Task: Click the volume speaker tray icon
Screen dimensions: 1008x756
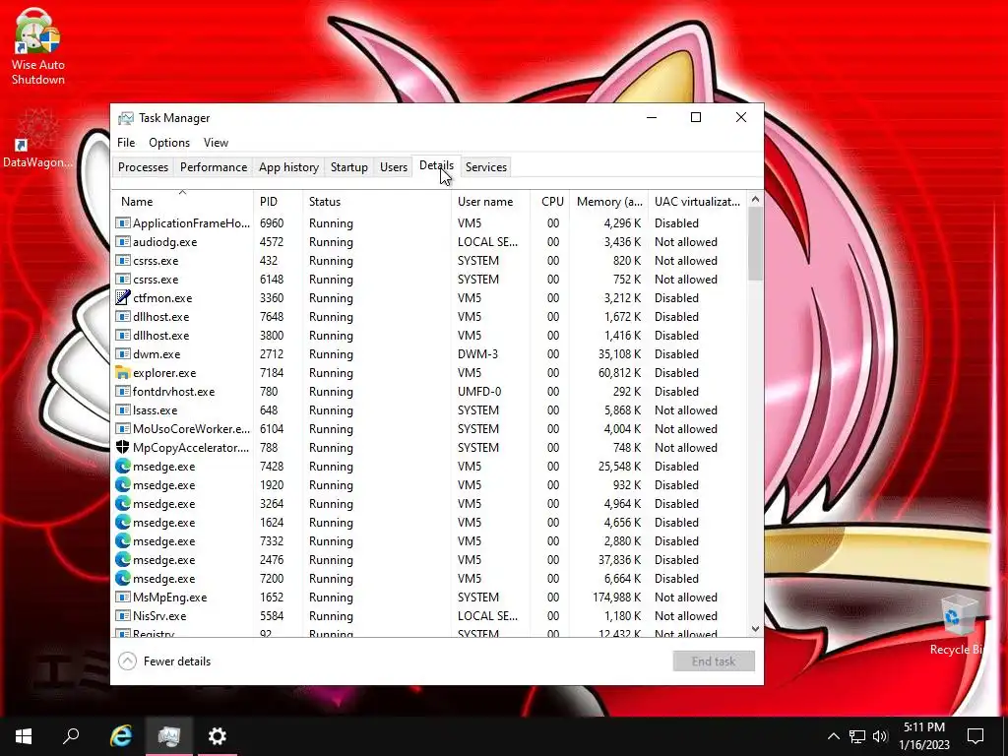Action: click(880, 736)
